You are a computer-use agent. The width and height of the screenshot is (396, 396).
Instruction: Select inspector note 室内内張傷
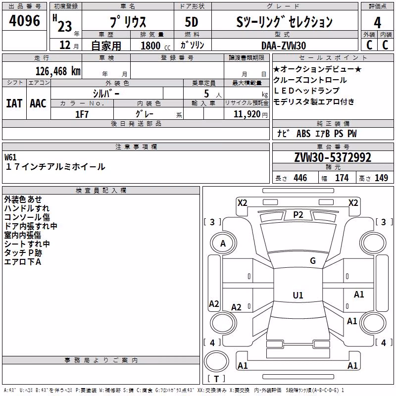23,235
